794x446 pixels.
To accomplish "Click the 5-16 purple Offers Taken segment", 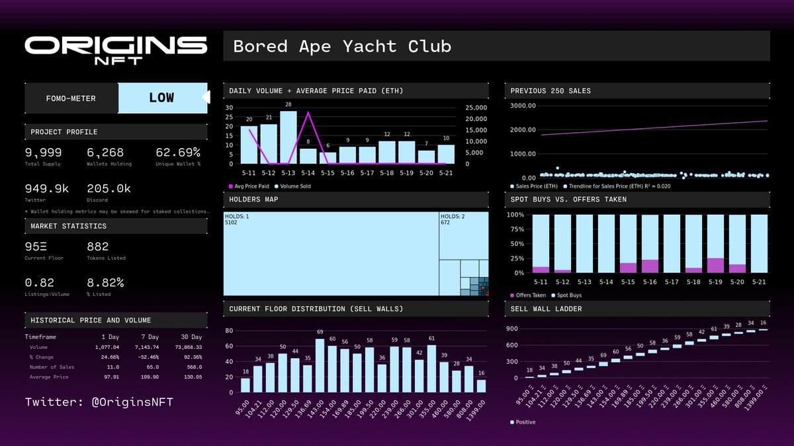I will pyautogui.click(x=650, y=266).
